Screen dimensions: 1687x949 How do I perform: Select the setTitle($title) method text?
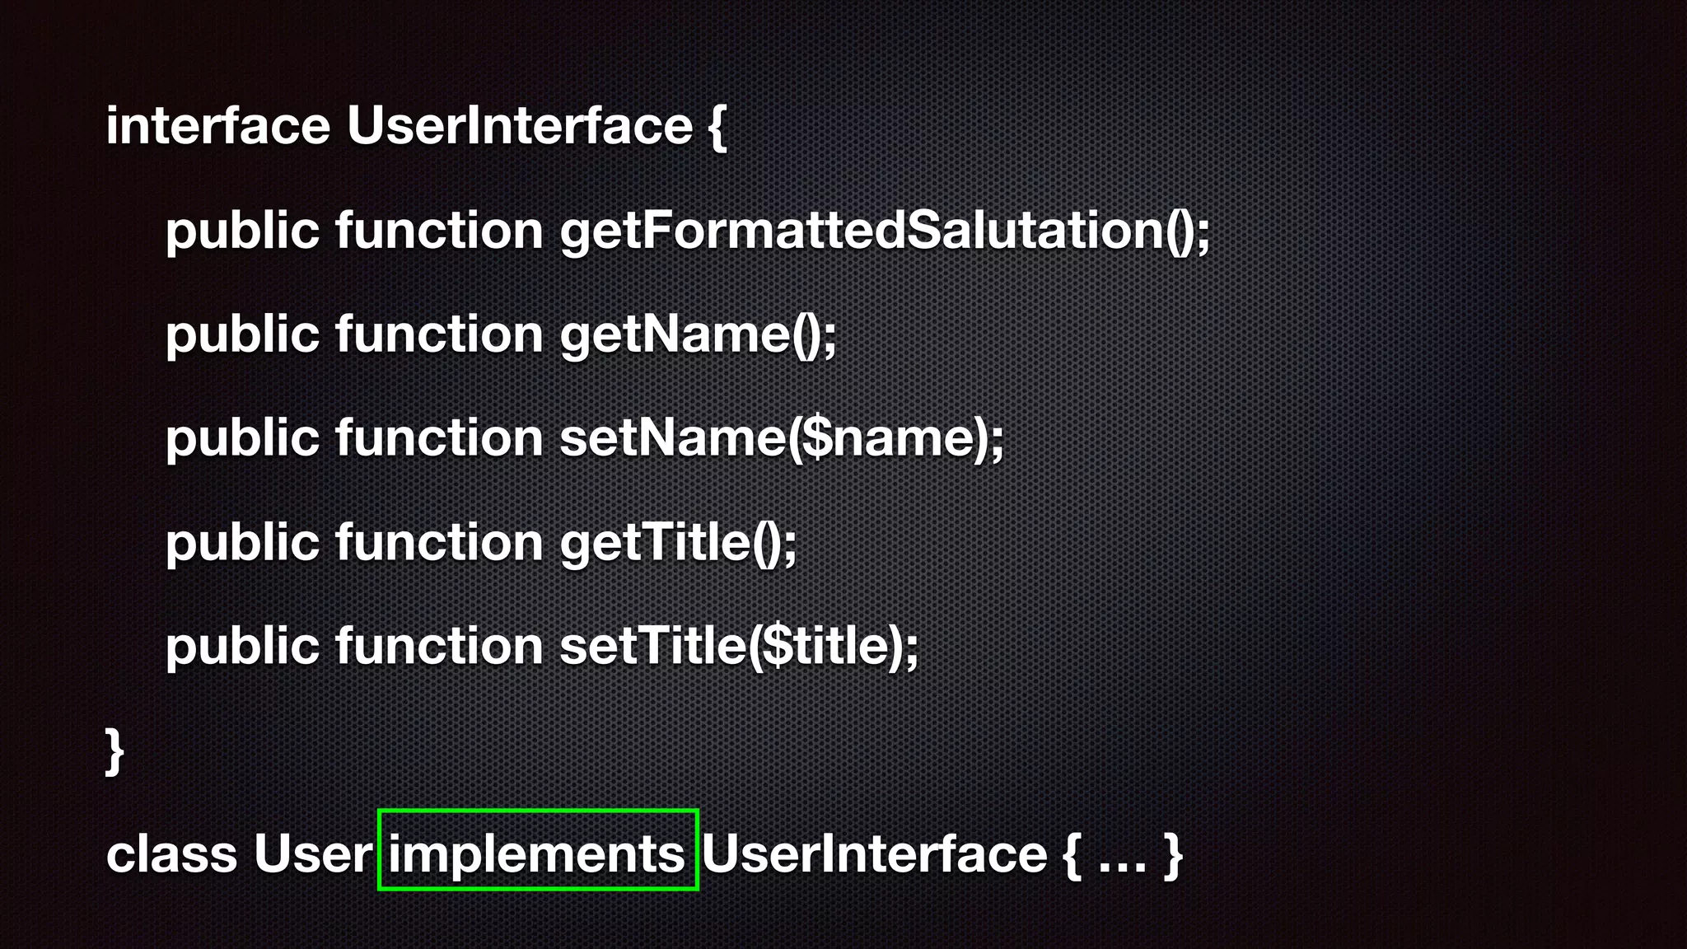[x=740, y=646]
